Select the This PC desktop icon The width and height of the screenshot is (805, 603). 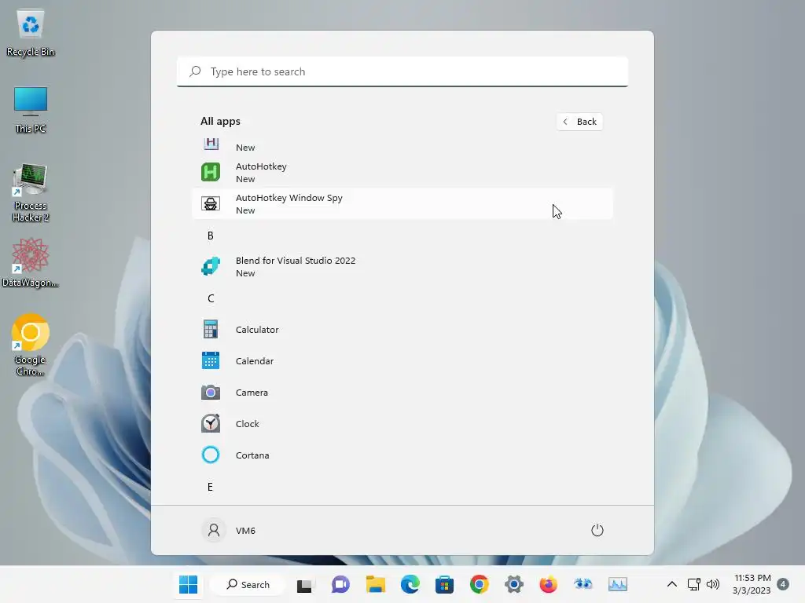[31, 110]
